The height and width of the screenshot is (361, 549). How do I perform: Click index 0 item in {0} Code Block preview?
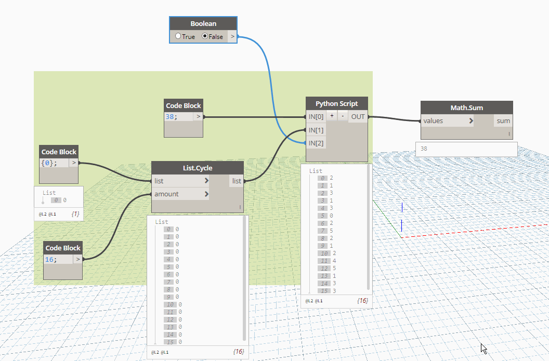(58, 200)
